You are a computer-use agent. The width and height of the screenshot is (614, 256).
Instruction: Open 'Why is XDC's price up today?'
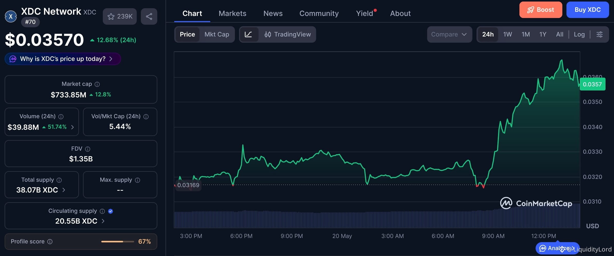pos(63,59)
